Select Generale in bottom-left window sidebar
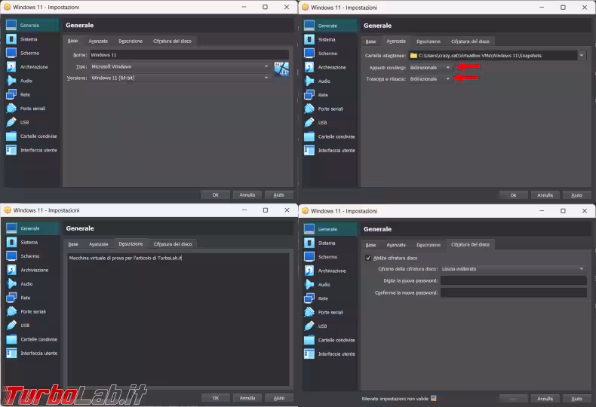Viewport: 596px width, 407px height. [x=32, y=228]
